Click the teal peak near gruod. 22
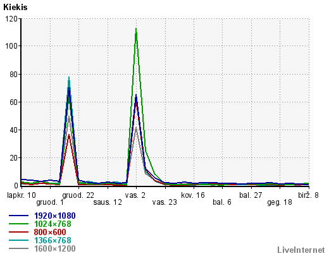This screenshot has height=256, width=329. 69,78
